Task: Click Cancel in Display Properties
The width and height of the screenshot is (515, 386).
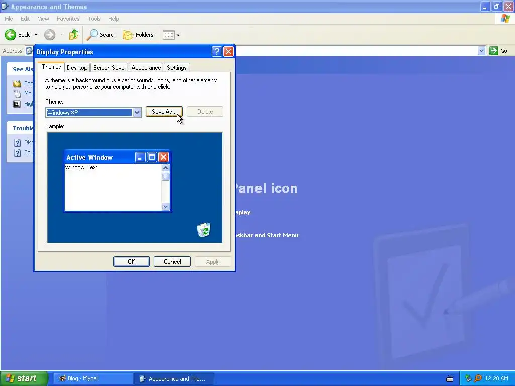Action: (x=172, y=261)
